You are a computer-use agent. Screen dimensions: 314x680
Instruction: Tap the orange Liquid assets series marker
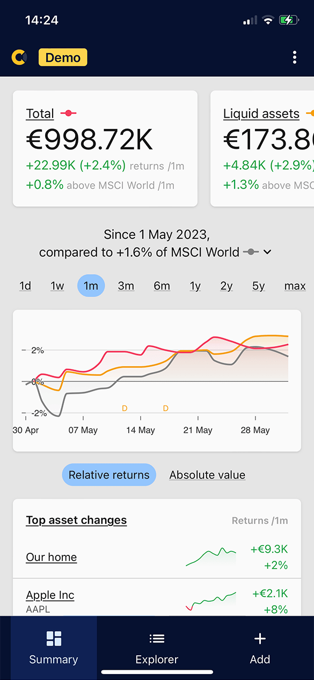click(310, 113)
